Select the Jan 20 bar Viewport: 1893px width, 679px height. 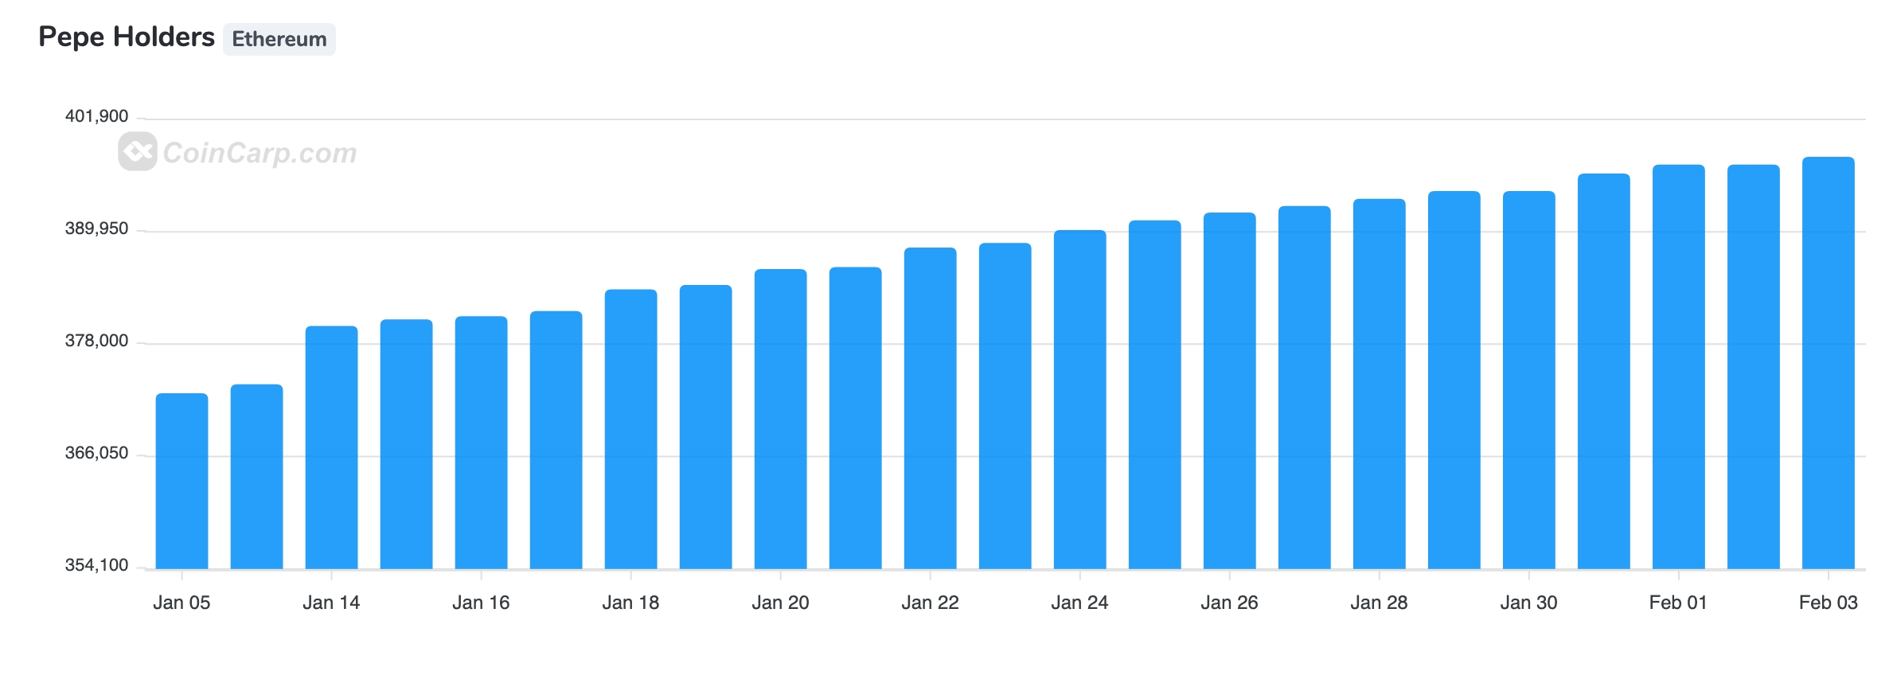coord(781,419)
